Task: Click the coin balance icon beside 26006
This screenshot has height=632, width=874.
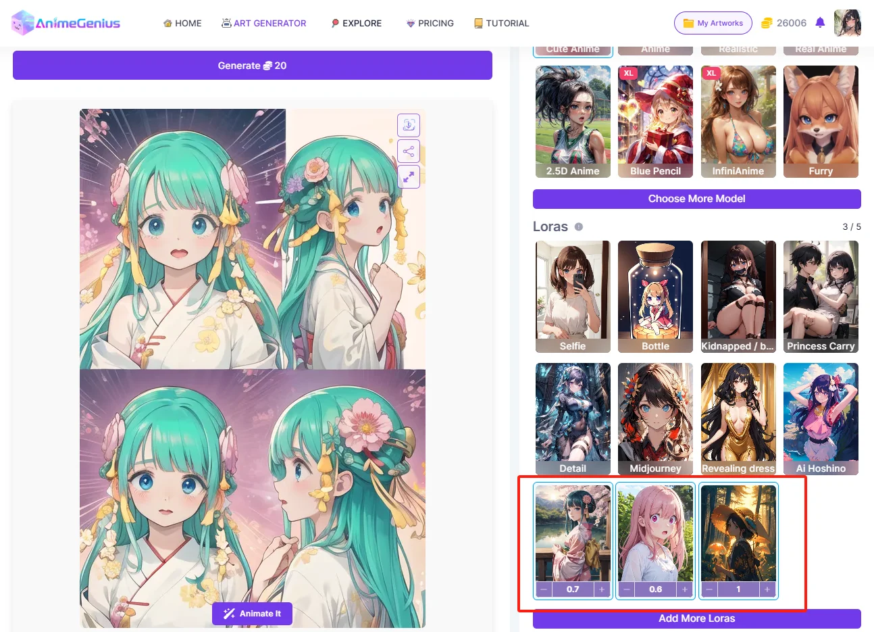Action: [767, 23]
